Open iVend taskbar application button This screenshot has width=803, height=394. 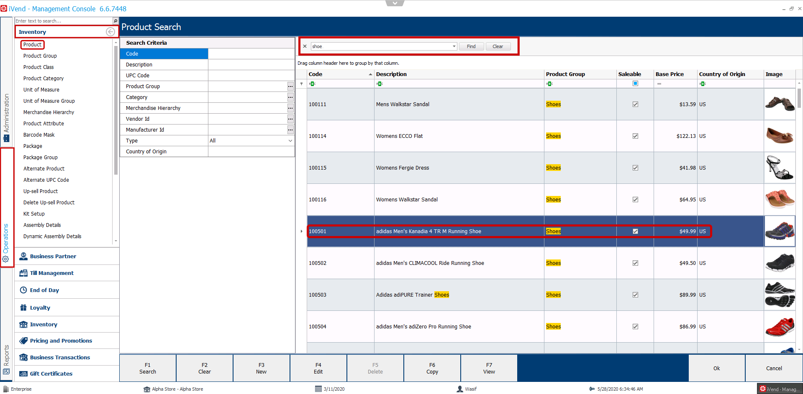(x=779, y=389)
